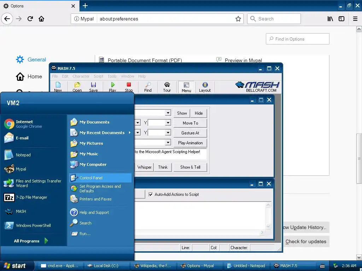Toggle the Menu button in MASH toolbar
This screenshot has height=271, width=362.
point(186,87)
